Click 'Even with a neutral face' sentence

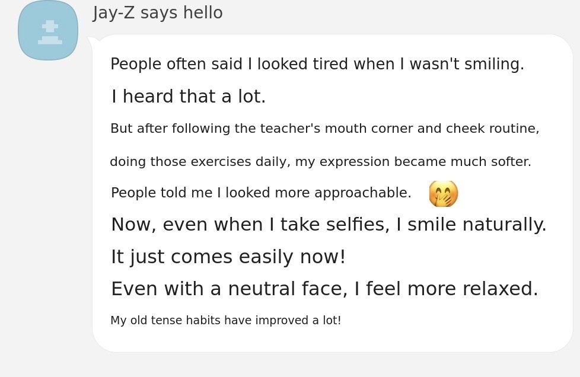pyautogui.click(x=324, y=289)
